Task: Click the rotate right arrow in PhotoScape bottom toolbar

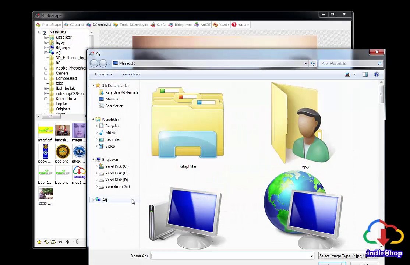Action: point(67,242)
